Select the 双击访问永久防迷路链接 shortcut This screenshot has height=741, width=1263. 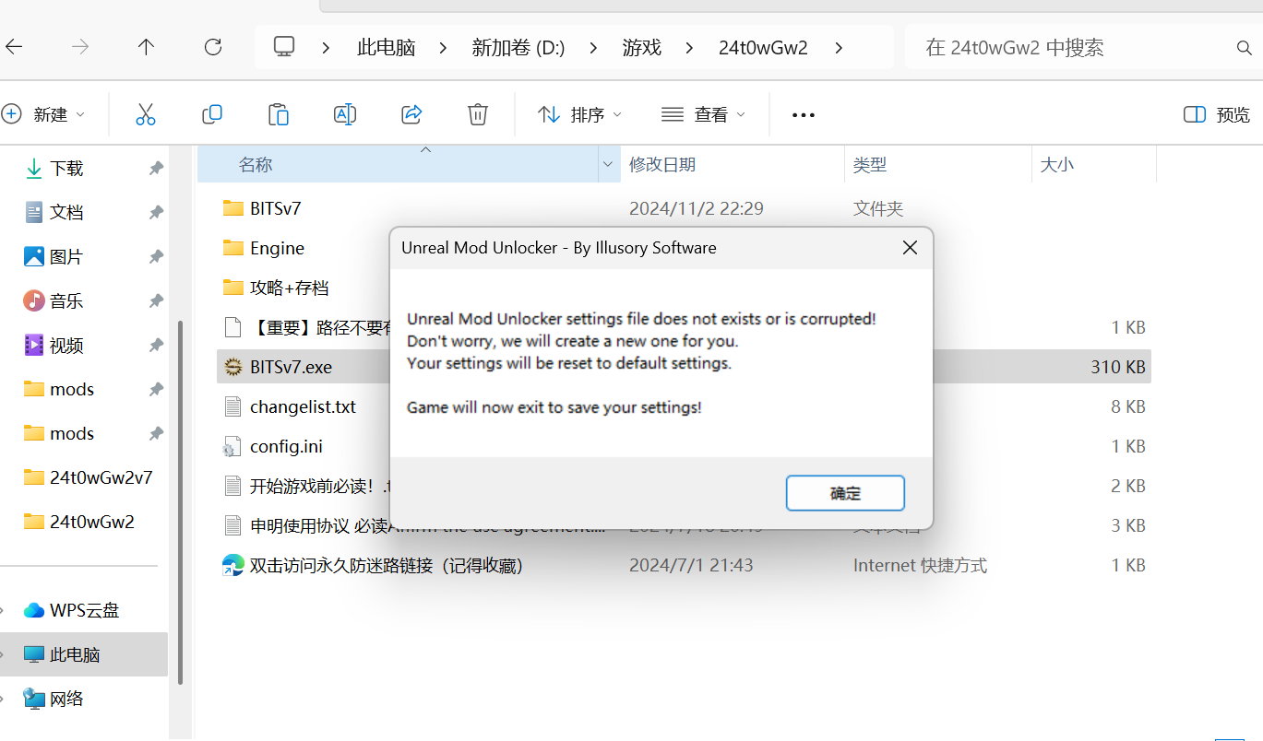pyautogui.click(x=387, y=565)
